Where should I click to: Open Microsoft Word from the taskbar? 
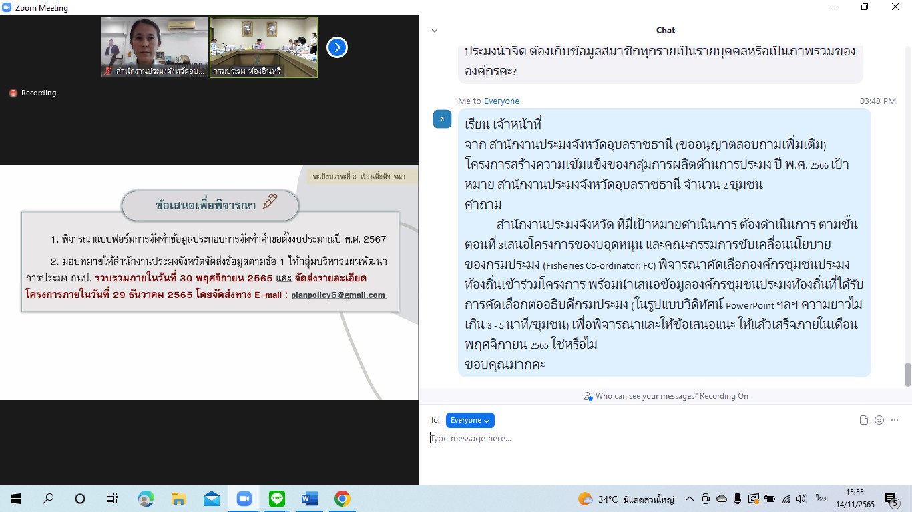click(309, 499)
